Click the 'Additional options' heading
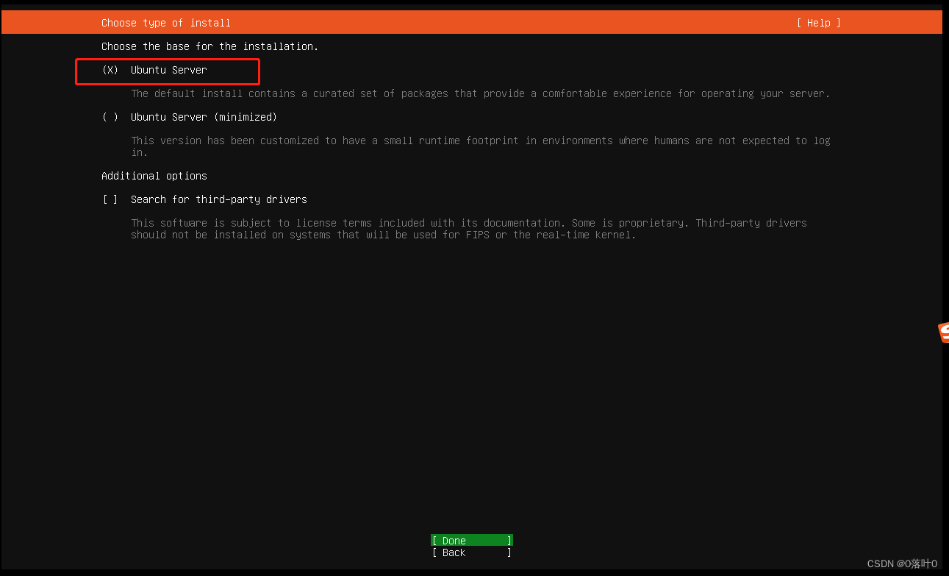The height and width of the screenshot is (576, 949). (154, 176)
